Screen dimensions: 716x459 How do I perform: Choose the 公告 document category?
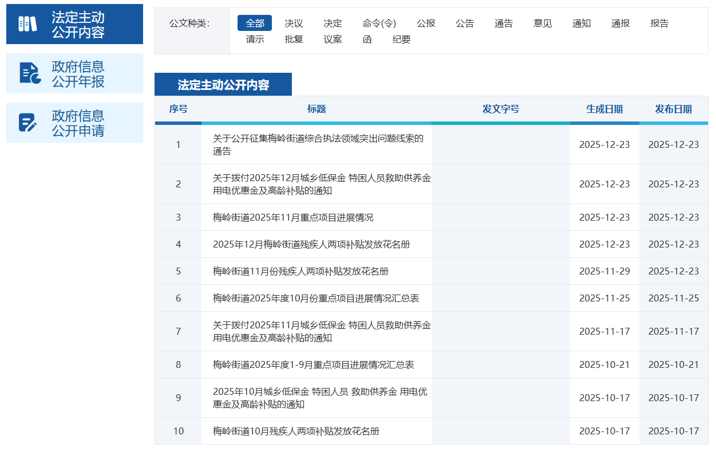pos(465,23)
